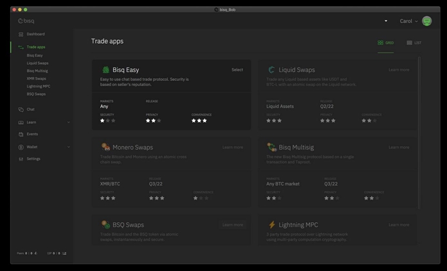This screenshot has width=447, height=271.
Task: Click the Wallet bitcoin icon in sidebar
Action: click(x=21, y=147)
